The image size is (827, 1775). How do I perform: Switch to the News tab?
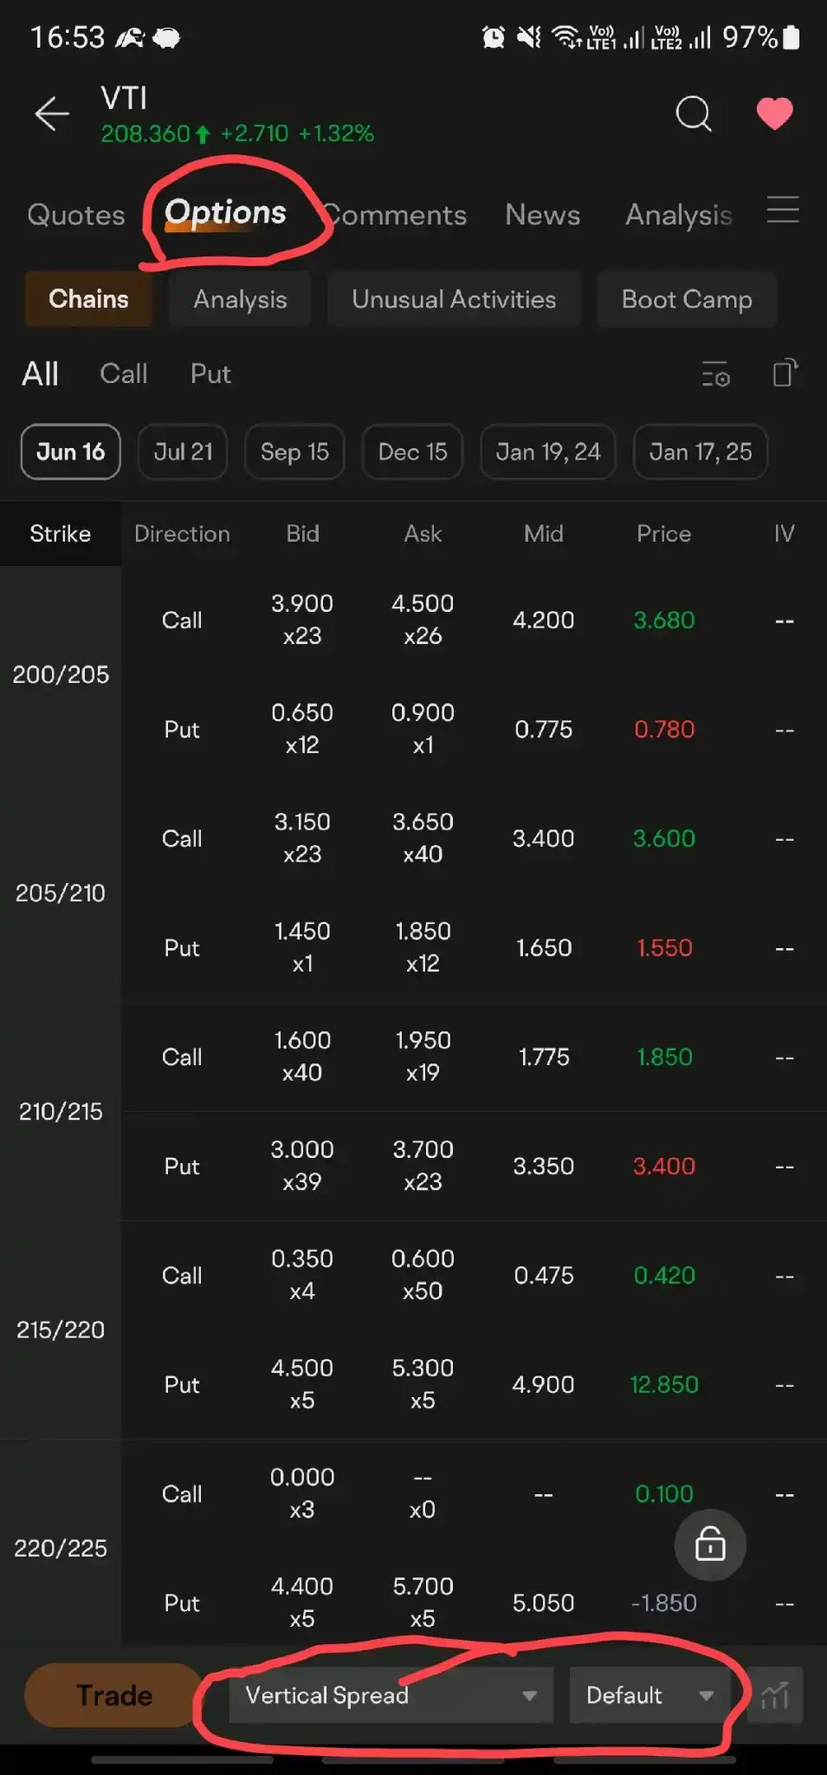tap(542, 215)
